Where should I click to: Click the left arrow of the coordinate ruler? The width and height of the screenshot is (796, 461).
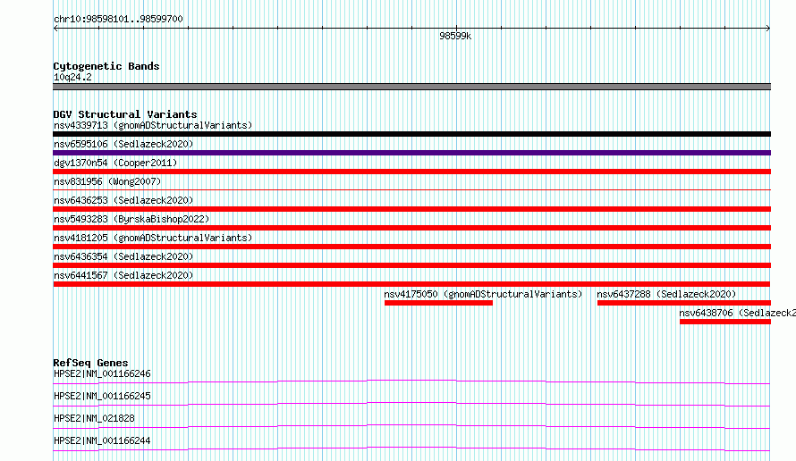pos(55,29)
